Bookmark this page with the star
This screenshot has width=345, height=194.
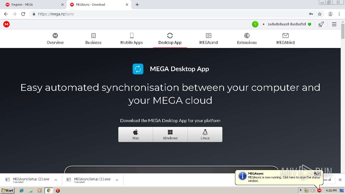click(320, 14)
